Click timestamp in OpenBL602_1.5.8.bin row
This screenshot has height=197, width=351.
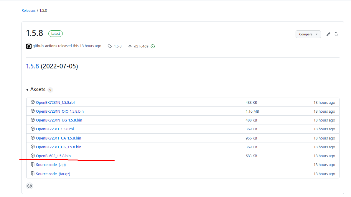324,156
